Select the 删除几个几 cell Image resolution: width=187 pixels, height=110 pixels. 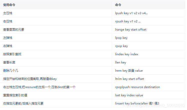point(56,71)
